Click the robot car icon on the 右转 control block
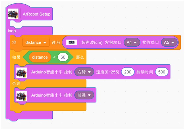 [22, 73]
